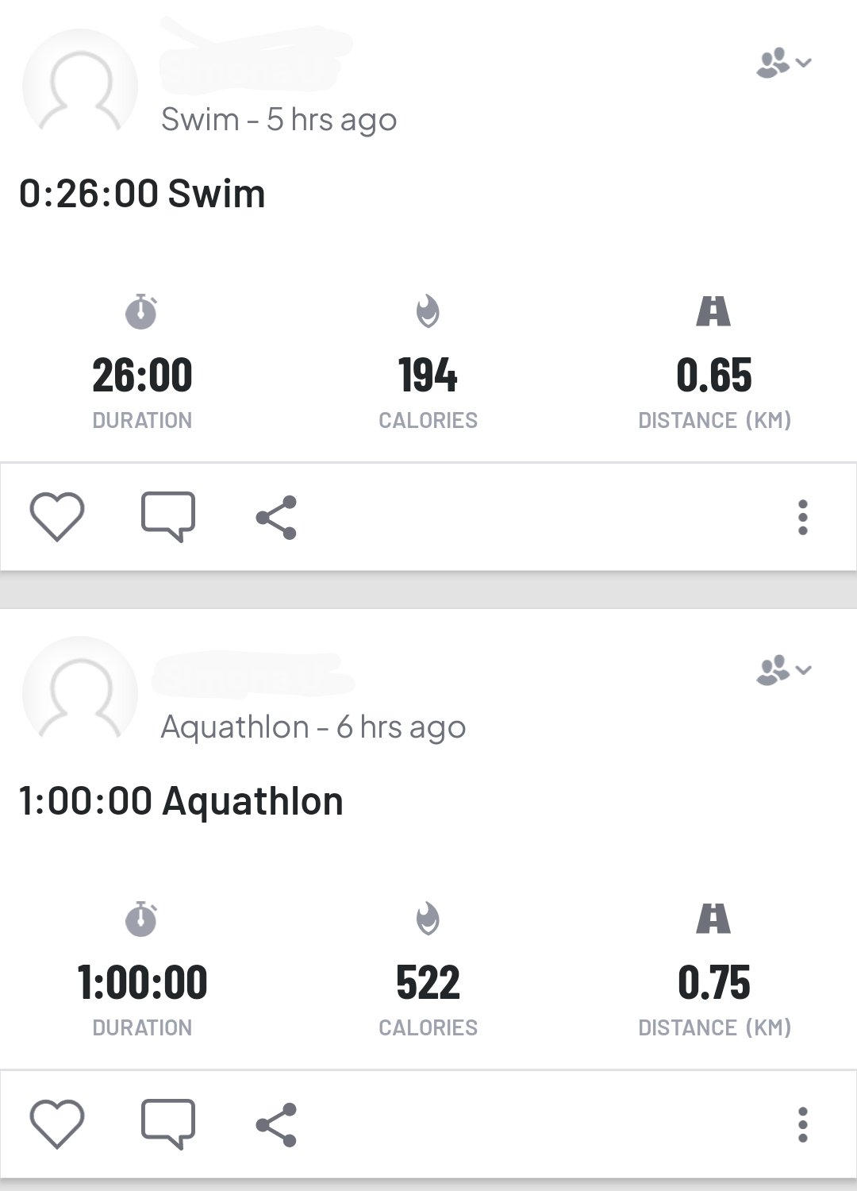Open the 1:00:00 Aquathlon workout title

[x=181, y=801]
